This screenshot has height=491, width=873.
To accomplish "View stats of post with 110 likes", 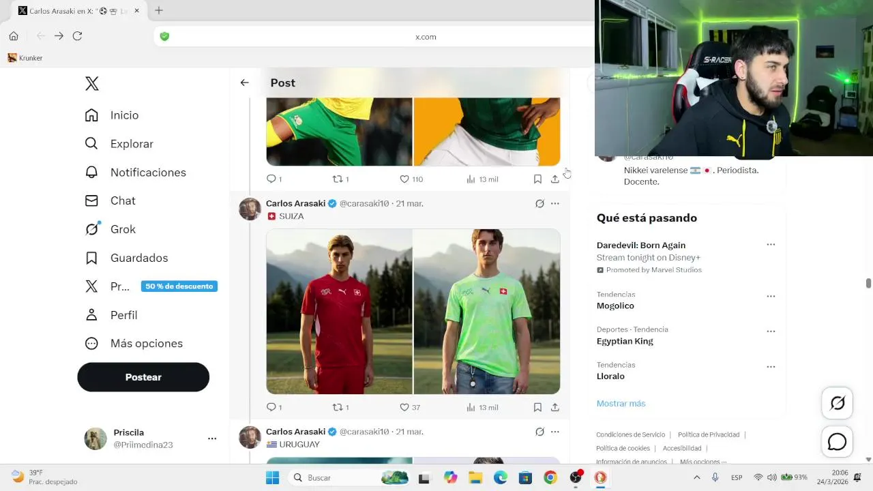I will 482,179.
